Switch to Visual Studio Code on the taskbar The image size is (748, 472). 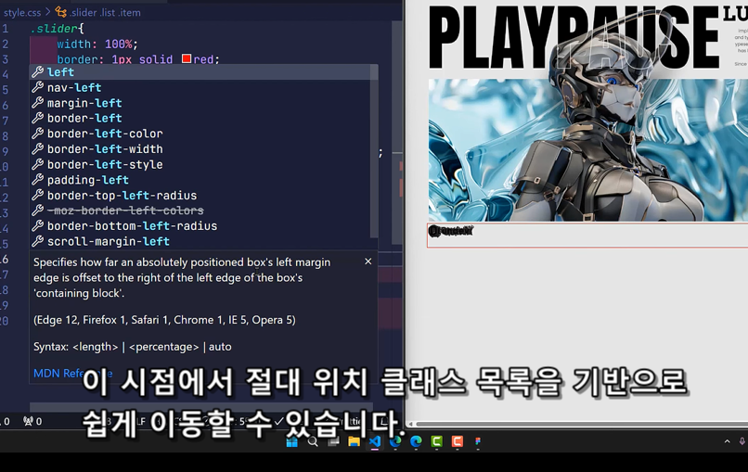(x=375, y=442)
